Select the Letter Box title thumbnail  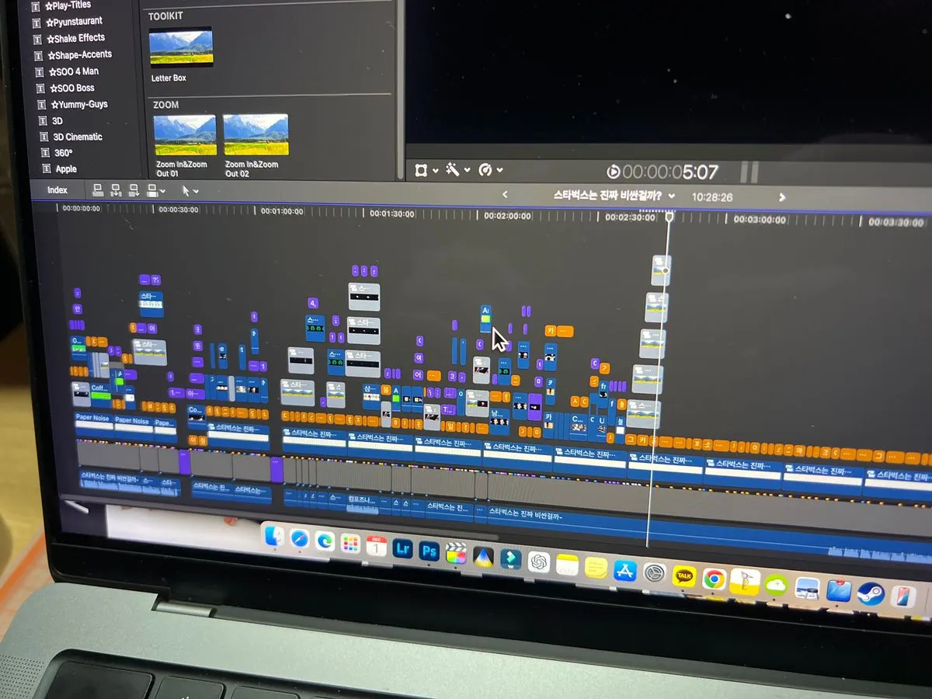180,48
